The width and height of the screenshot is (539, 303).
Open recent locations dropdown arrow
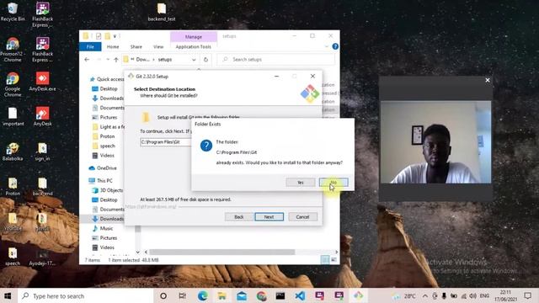(x=108, y=60)
